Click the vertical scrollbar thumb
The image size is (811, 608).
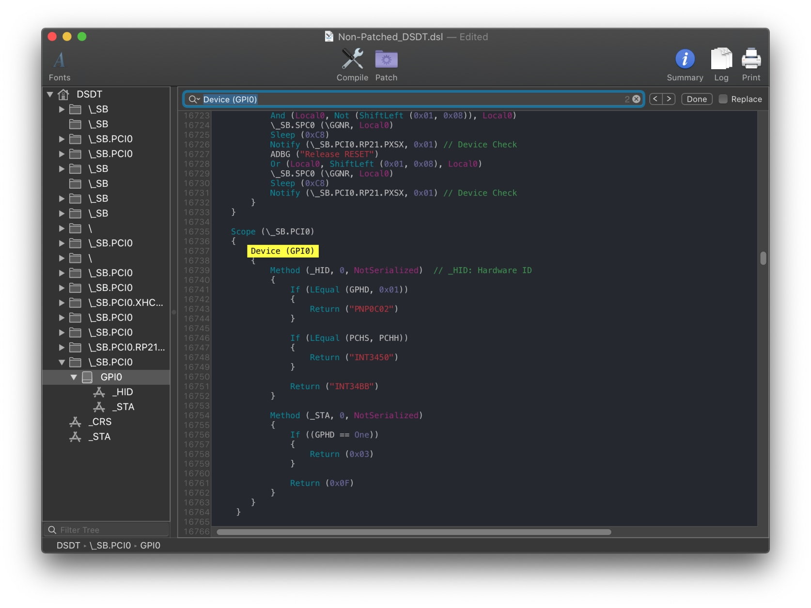coord(763,258)
